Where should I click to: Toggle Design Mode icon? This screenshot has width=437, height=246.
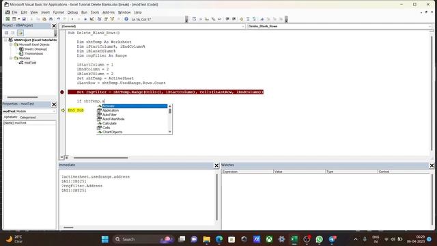91,19
